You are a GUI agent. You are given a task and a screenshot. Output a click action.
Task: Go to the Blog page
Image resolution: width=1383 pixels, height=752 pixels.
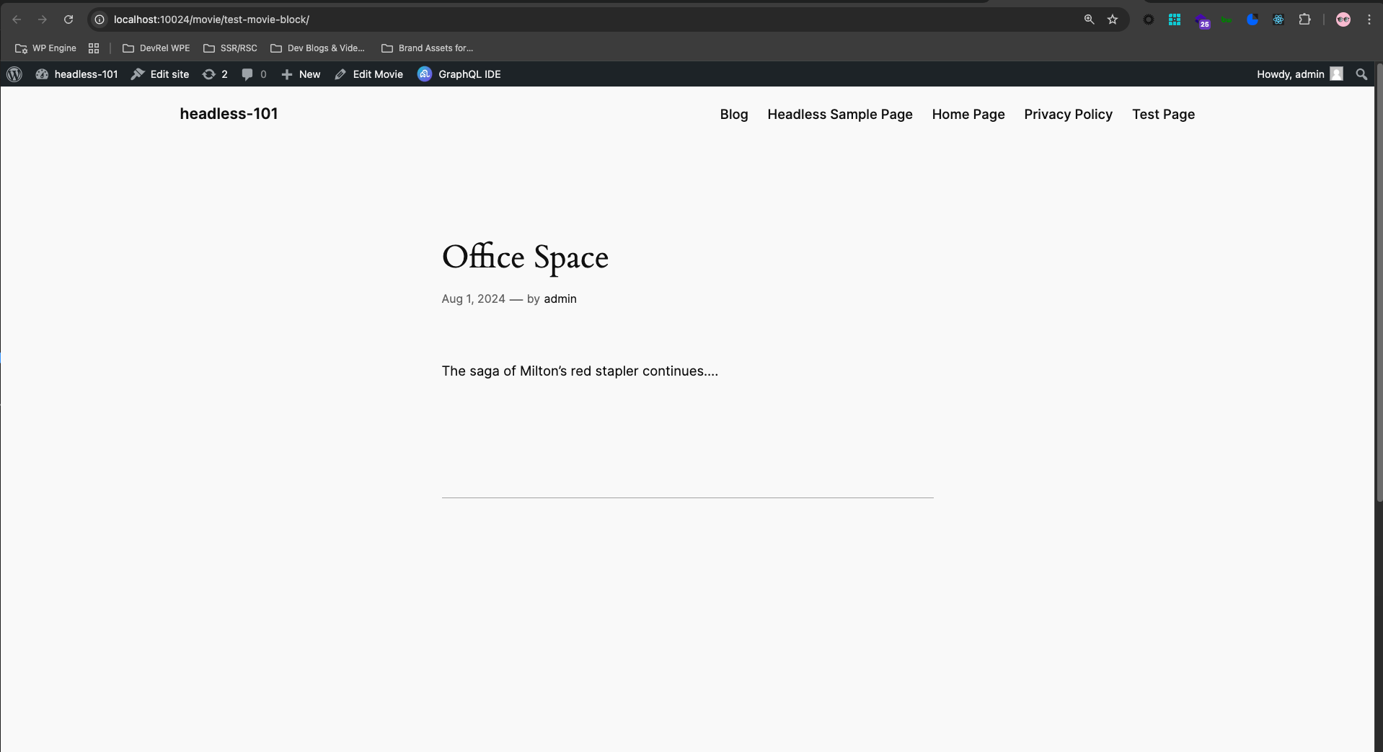click(x=734, y=115)
